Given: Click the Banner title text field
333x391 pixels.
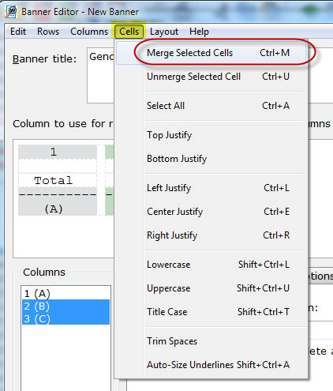Looking at the screenshot, I should tap(101, 75).
